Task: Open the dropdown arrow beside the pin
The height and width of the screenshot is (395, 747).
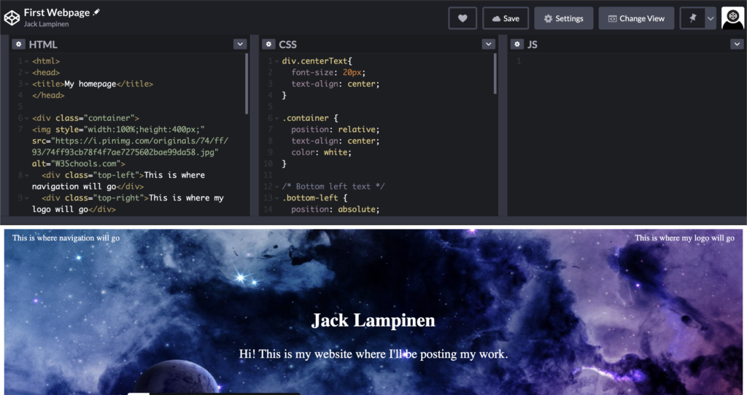Action: [711, 18]
